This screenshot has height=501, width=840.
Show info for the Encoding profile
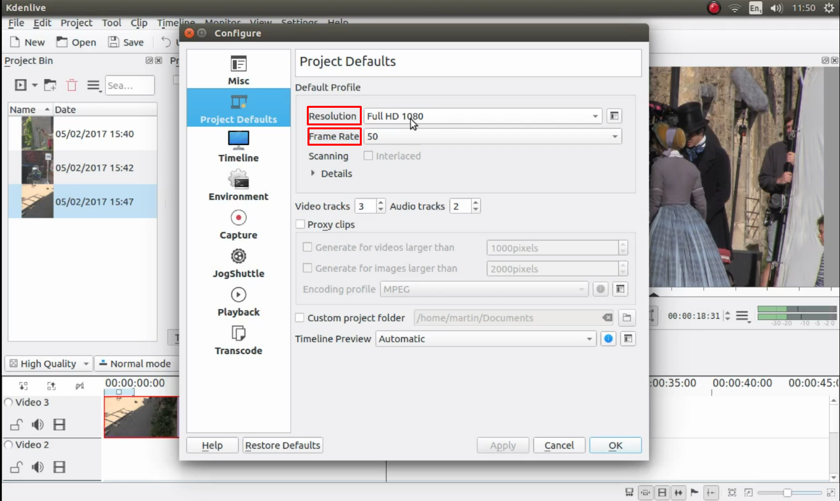click(x=601, y=289)
